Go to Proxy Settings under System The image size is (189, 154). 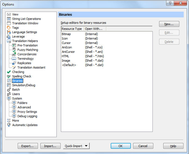pyautogui.click(x=27, y=112)
